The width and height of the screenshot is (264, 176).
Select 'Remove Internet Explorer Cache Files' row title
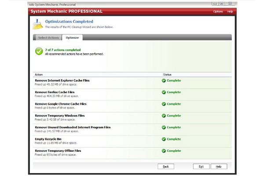click(x=62, y=81)
